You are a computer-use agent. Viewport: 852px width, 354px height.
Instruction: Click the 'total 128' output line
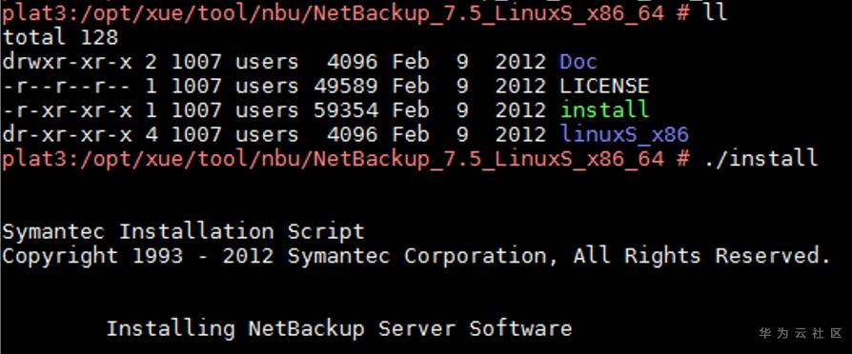tap(60, 37)
